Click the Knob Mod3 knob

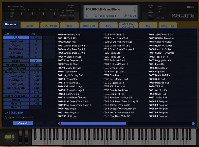pos(44,15)
